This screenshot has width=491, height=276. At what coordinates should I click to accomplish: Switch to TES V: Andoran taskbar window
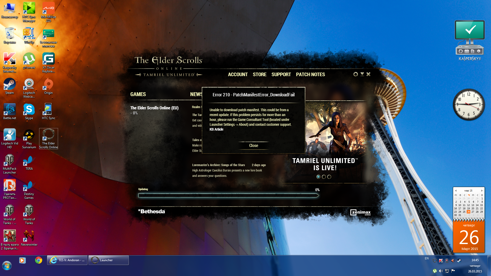click(67, 260)
